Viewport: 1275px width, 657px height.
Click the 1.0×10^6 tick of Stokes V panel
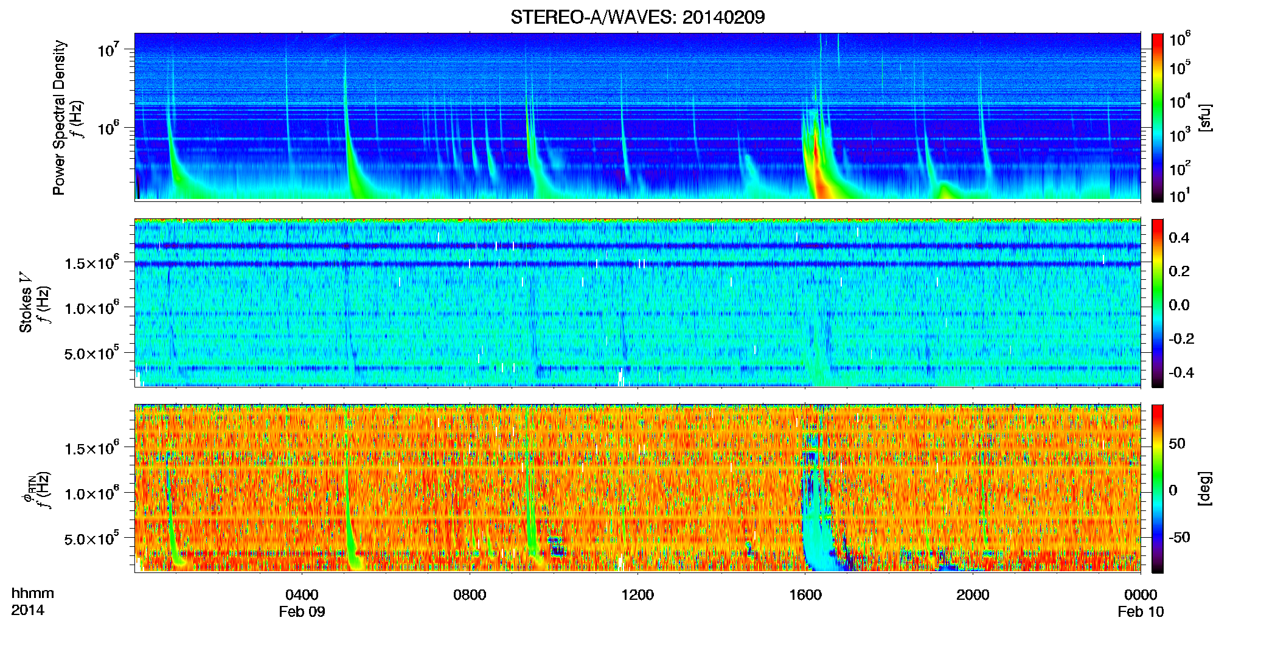coord(92,308)
